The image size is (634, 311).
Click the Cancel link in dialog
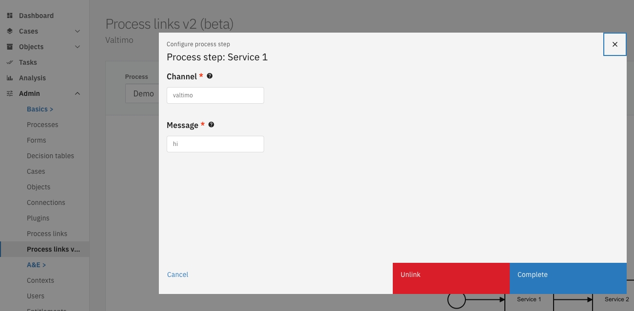(x=177, y=274)
